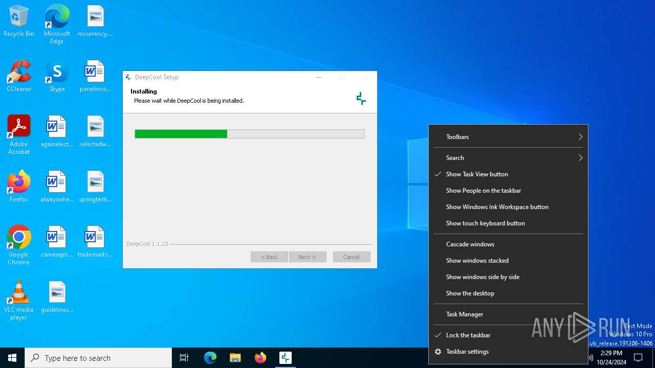The width and height of the screenshot is (655, 368).
Task: Click the installation progress bar
Action: [x=250, y=134]
